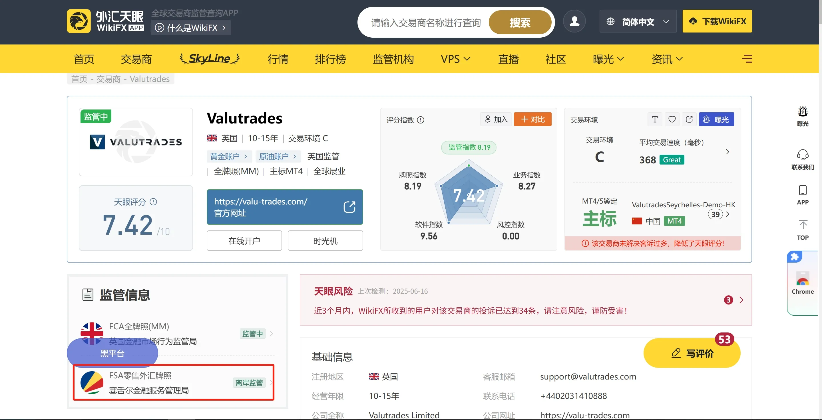The height and width of the screenshot is (420, 822).
Task: Click the radar score chart center 7.42
Action: coord(469,195)
